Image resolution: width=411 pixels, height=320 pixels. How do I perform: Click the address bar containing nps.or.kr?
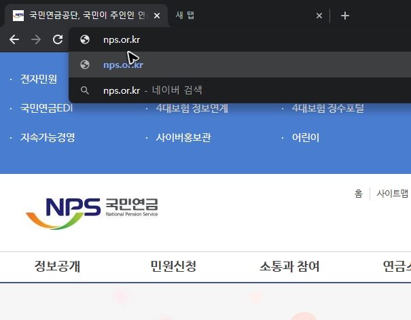pos(240,40)
